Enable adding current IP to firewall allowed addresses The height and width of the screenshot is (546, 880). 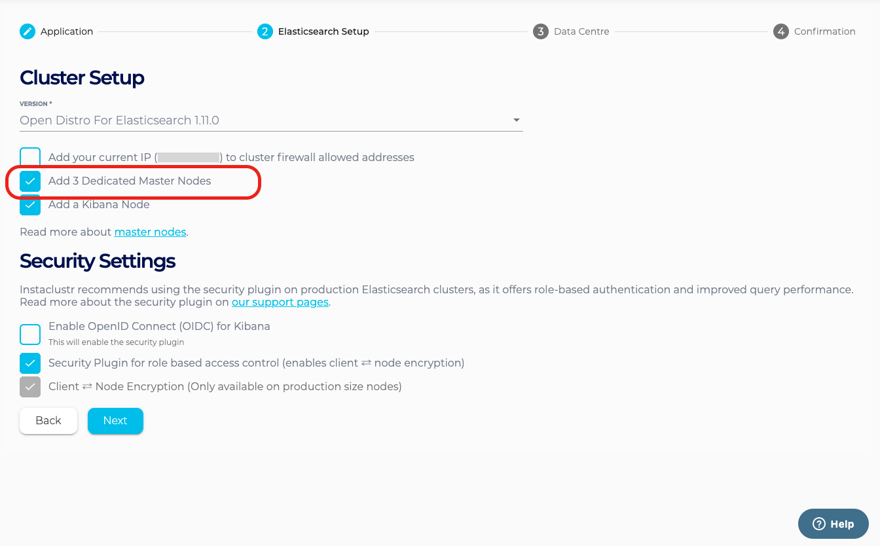coord(30,156)
